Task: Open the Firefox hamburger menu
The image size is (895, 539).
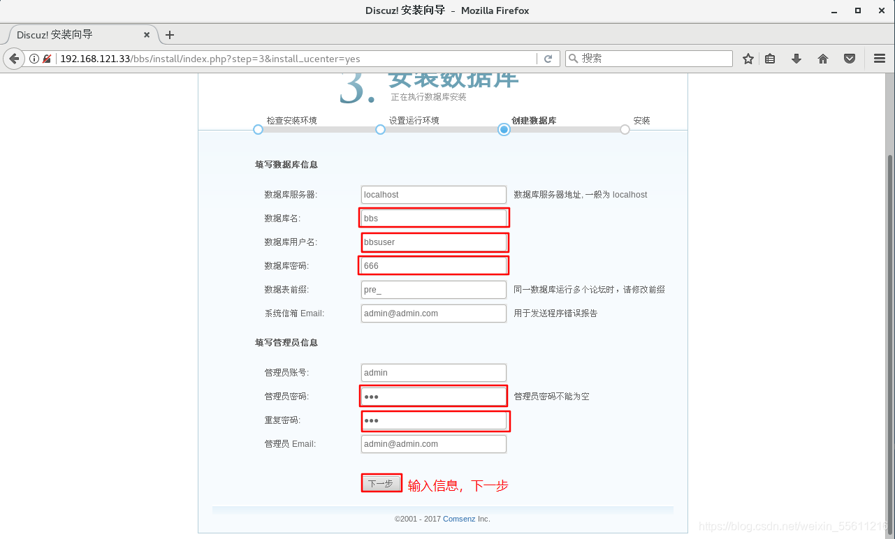Action: (x=880, y=59)
